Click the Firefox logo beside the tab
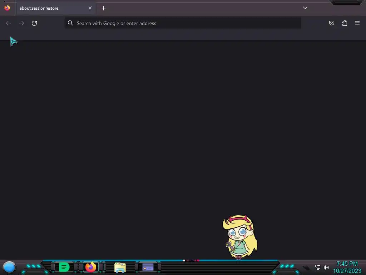This screenshot has width=366, height=275. [x=7, y=8]
